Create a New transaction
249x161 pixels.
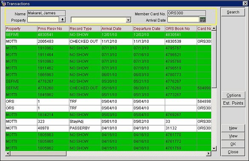[x=233, y=128]
